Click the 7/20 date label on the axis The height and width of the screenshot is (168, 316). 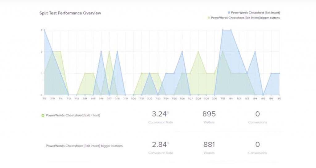click(133, 99)
